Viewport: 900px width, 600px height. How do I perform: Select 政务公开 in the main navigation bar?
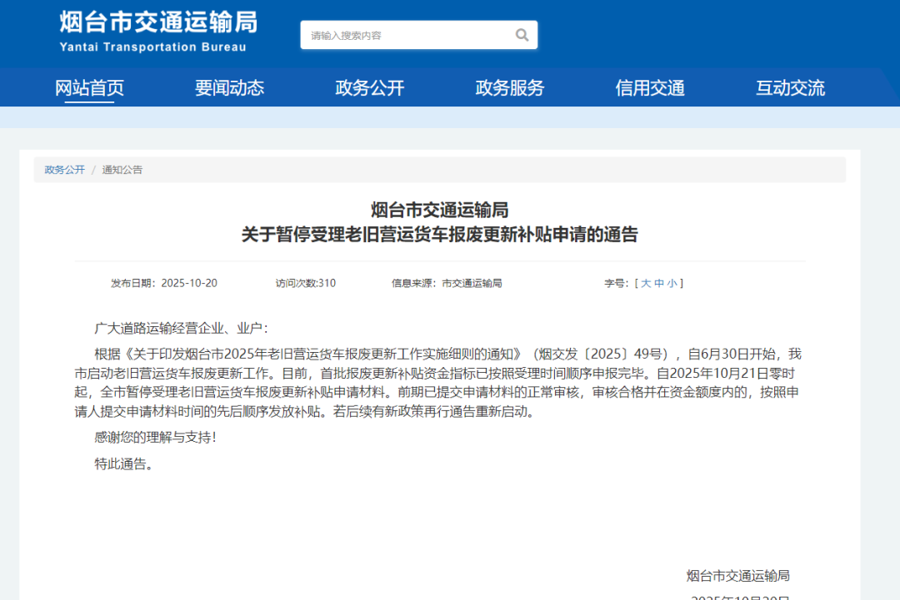point(369,88)
